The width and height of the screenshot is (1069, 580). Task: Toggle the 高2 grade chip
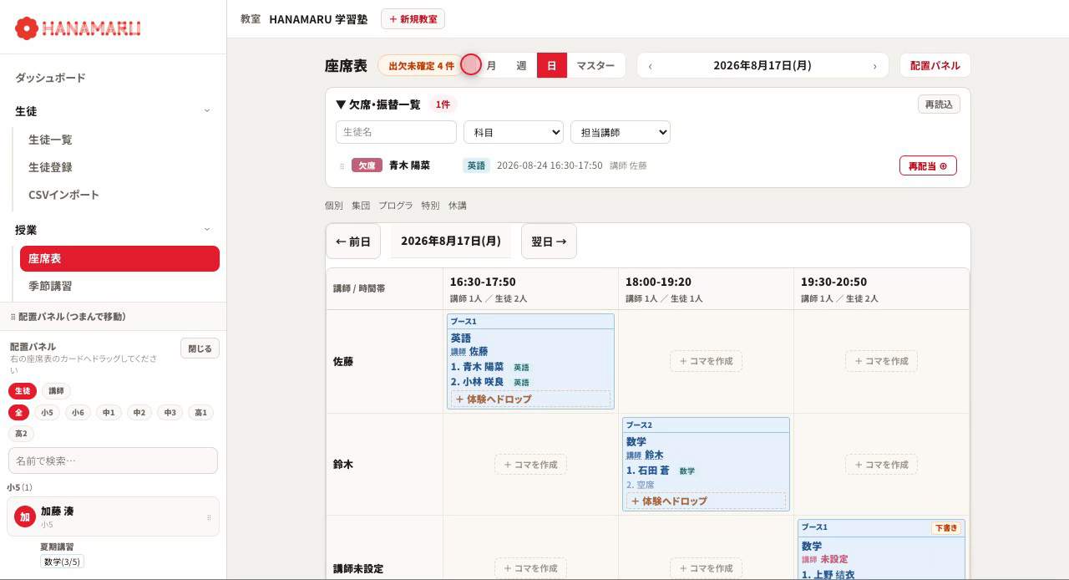(x=21, y=434)
